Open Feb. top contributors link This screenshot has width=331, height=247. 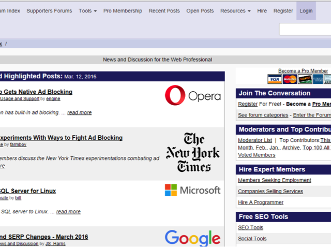[x=261, y=148]
